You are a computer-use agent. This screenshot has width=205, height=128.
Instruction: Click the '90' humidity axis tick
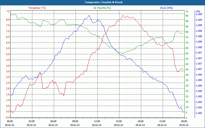[187, 21]
